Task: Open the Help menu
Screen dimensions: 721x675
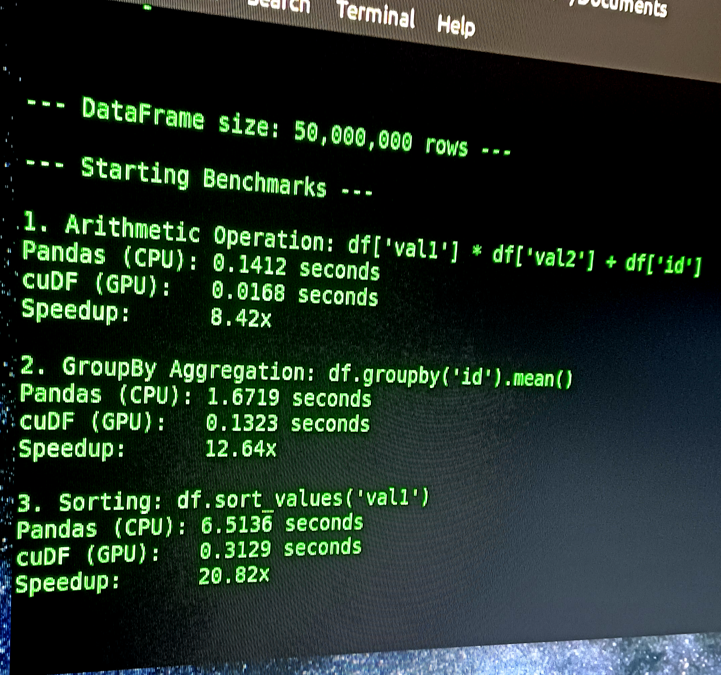Action: click(456, 25)
